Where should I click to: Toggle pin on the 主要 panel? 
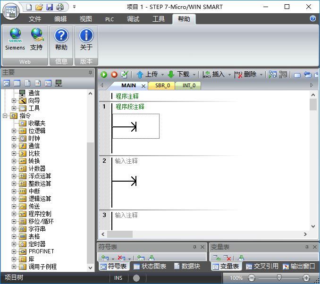[90, 73]
